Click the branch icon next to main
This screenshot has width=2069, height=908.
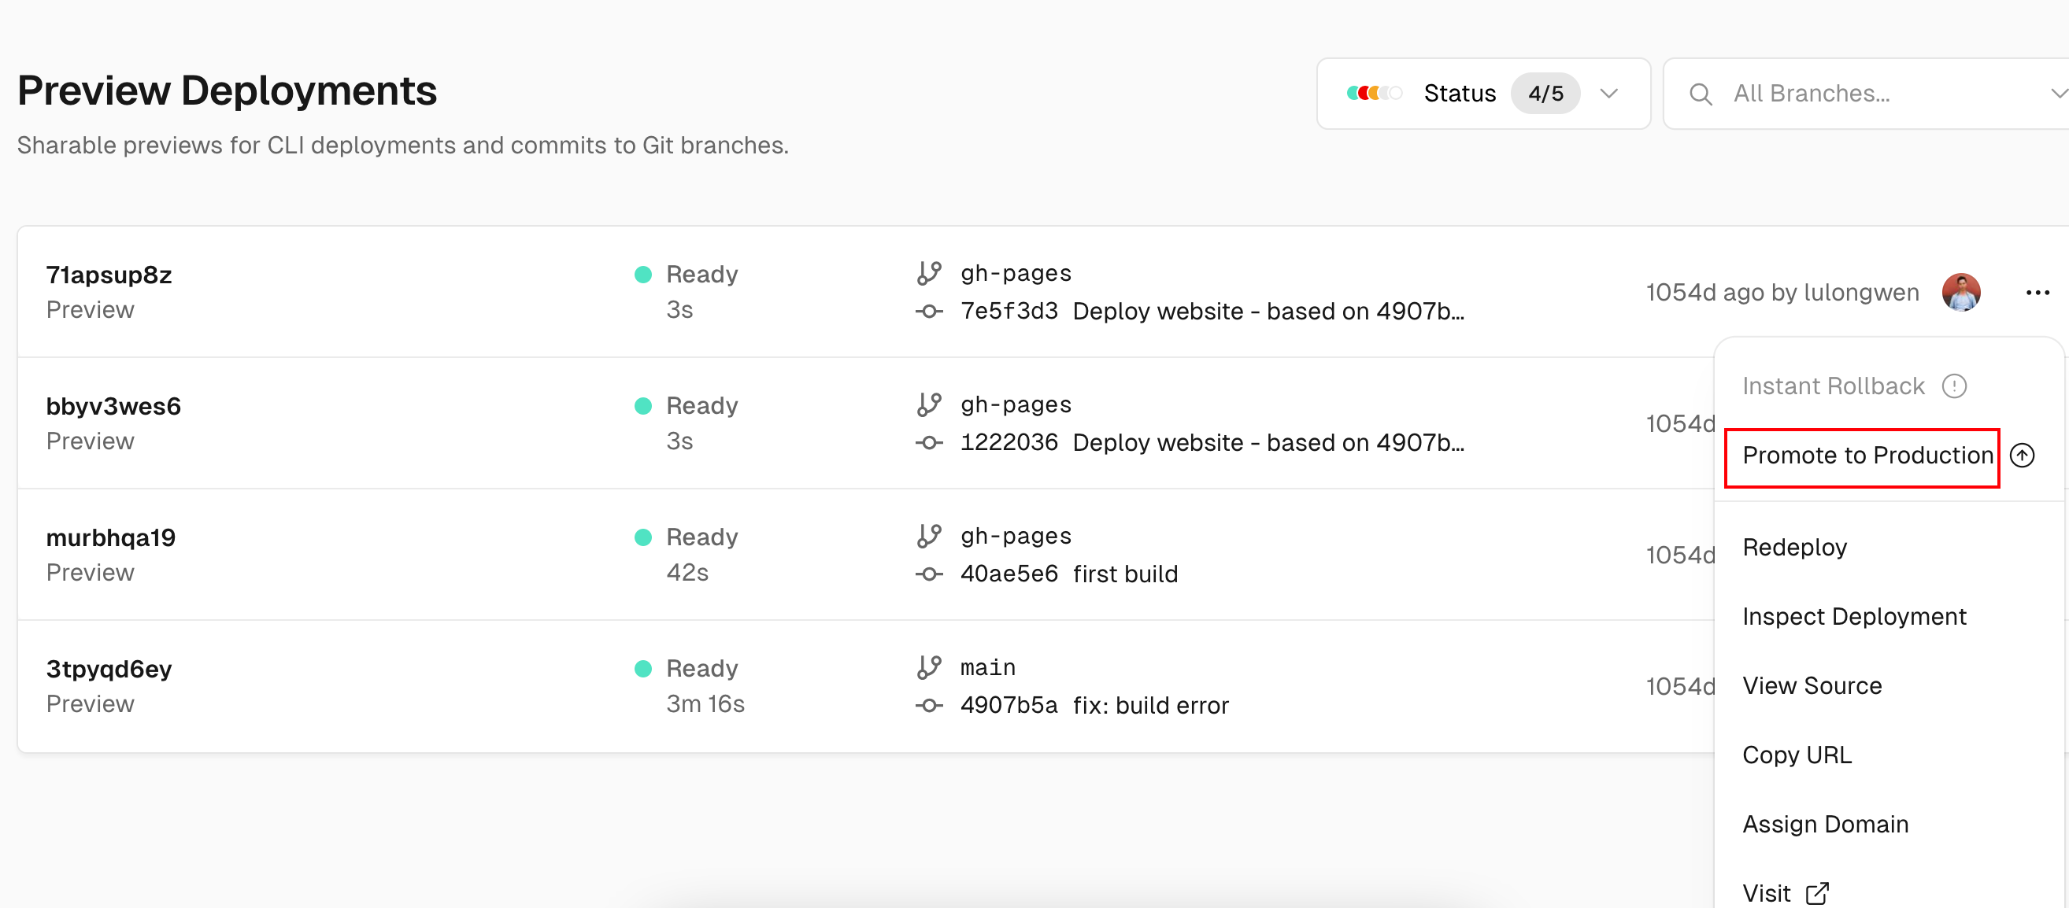928,667
